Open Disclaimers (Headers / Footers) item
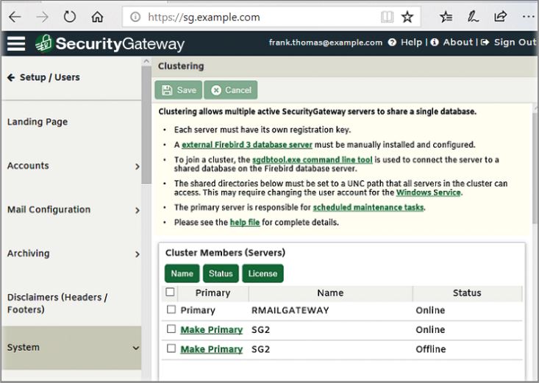 pos(71,303)
